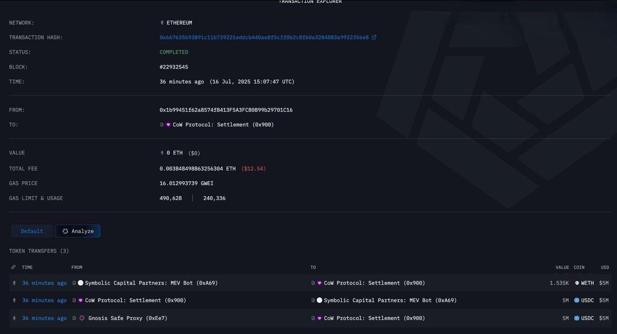Switch to the Default tab
The width and height of the screenshot is (617, 334).
pyautogui.click(x=32, y=231)
